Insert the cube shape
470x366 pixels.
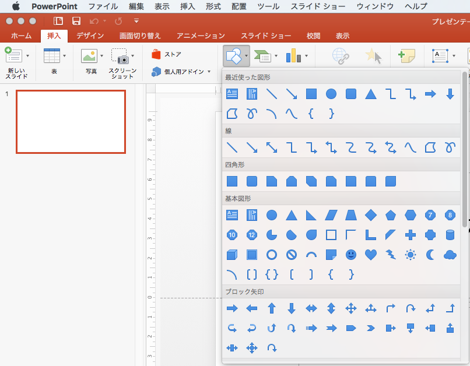[232, 255]
